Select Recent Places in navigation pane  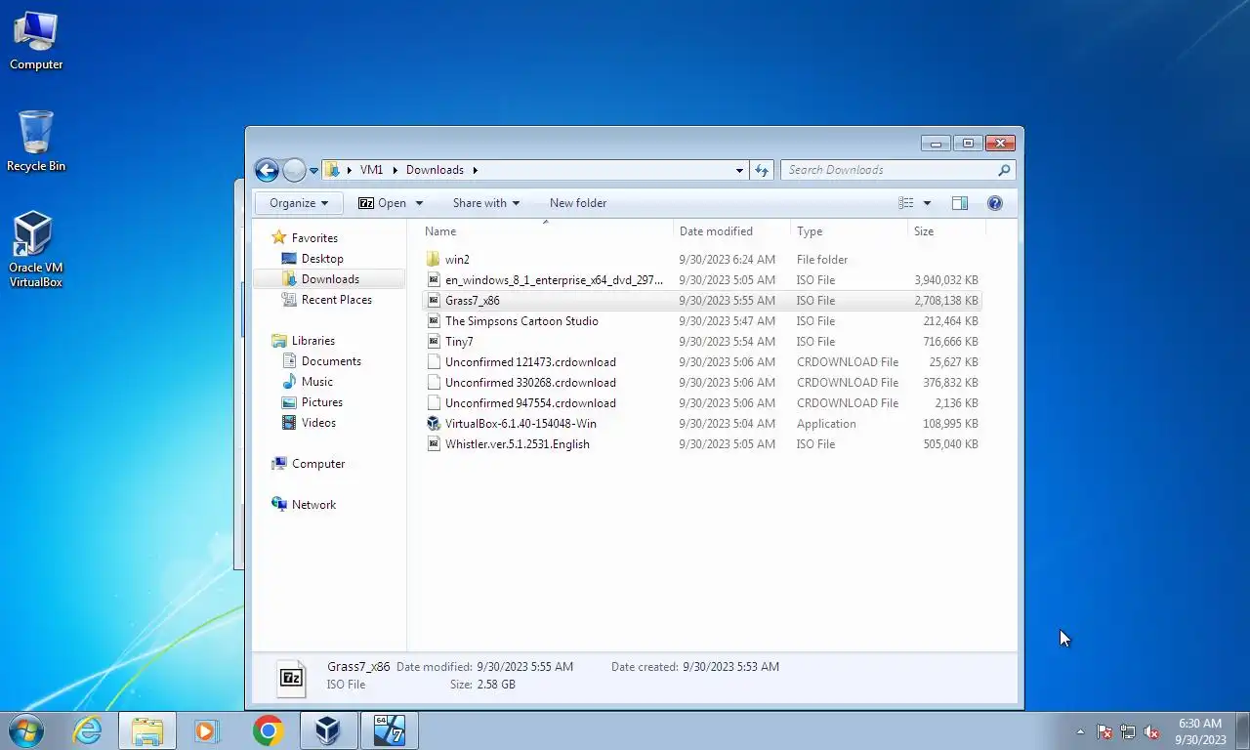[336, 300]
